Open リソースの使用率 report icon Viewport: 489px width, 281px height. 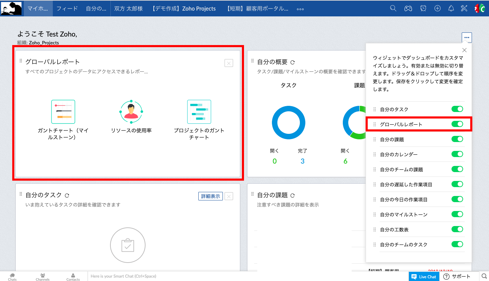click(131, 112)
